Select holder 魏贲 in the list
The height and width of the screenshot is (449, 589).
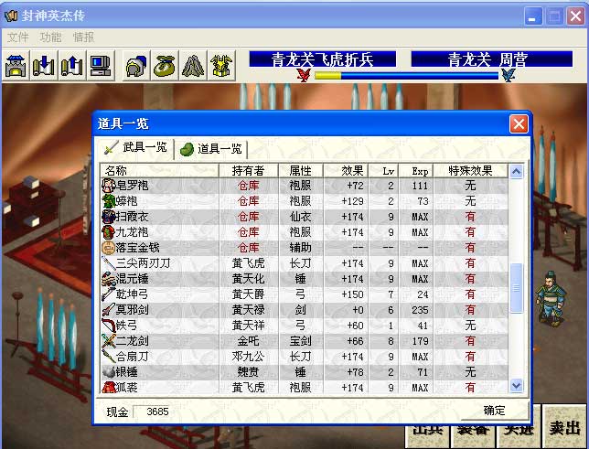click(248, 372)
